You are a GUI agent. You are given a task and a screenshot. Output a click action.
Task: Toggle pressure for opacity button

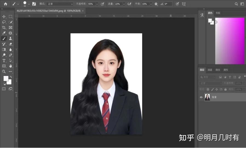(102, 4)
